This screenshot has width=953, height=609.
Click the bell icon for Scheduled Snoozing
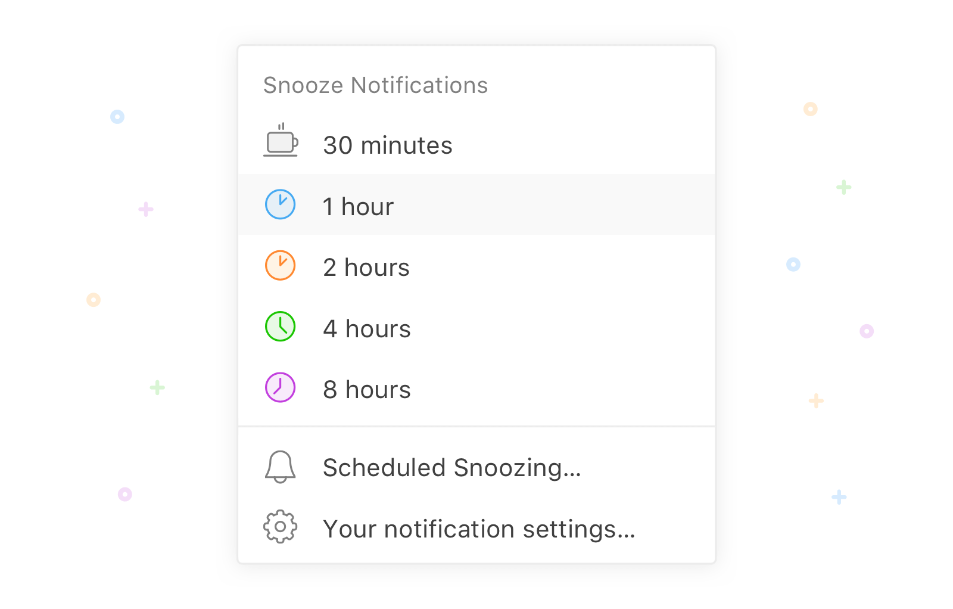point(280,468)
